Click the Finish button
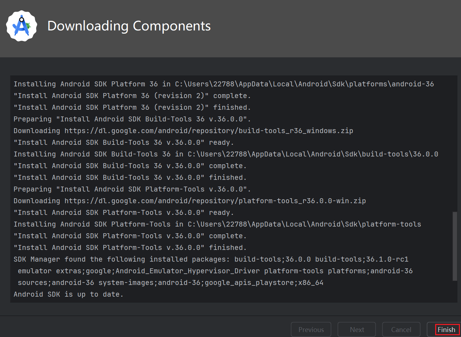The width and height of the screenshot is (461, 337). (x=446, y=329)
